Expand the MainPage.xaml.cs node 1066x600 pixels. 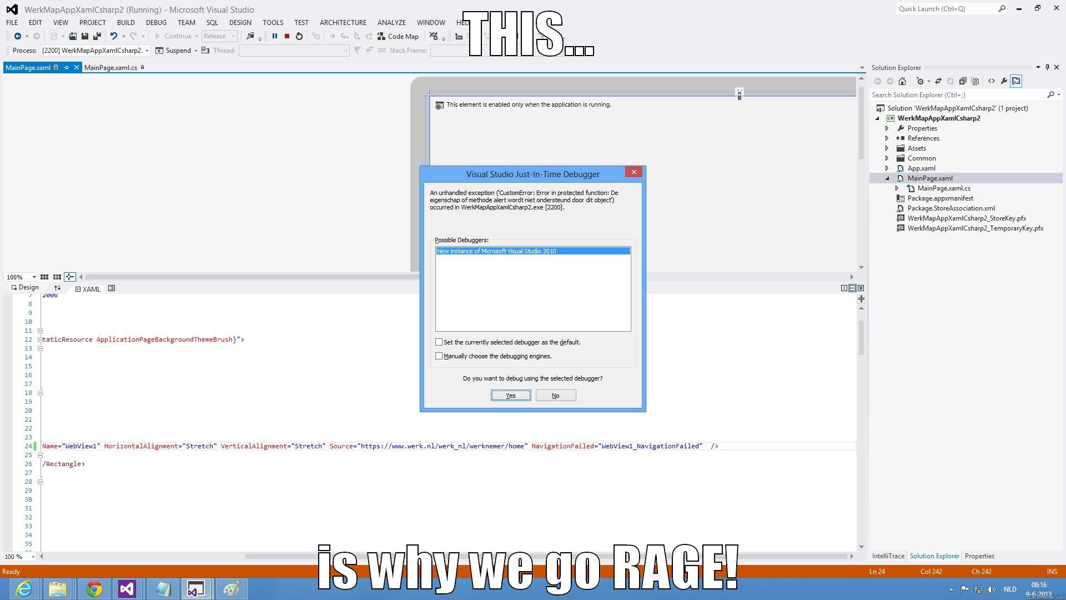pos(897,188)
